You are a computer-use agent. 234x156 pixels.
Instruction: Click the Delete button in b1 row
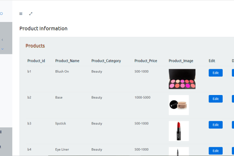click(233, 73)
